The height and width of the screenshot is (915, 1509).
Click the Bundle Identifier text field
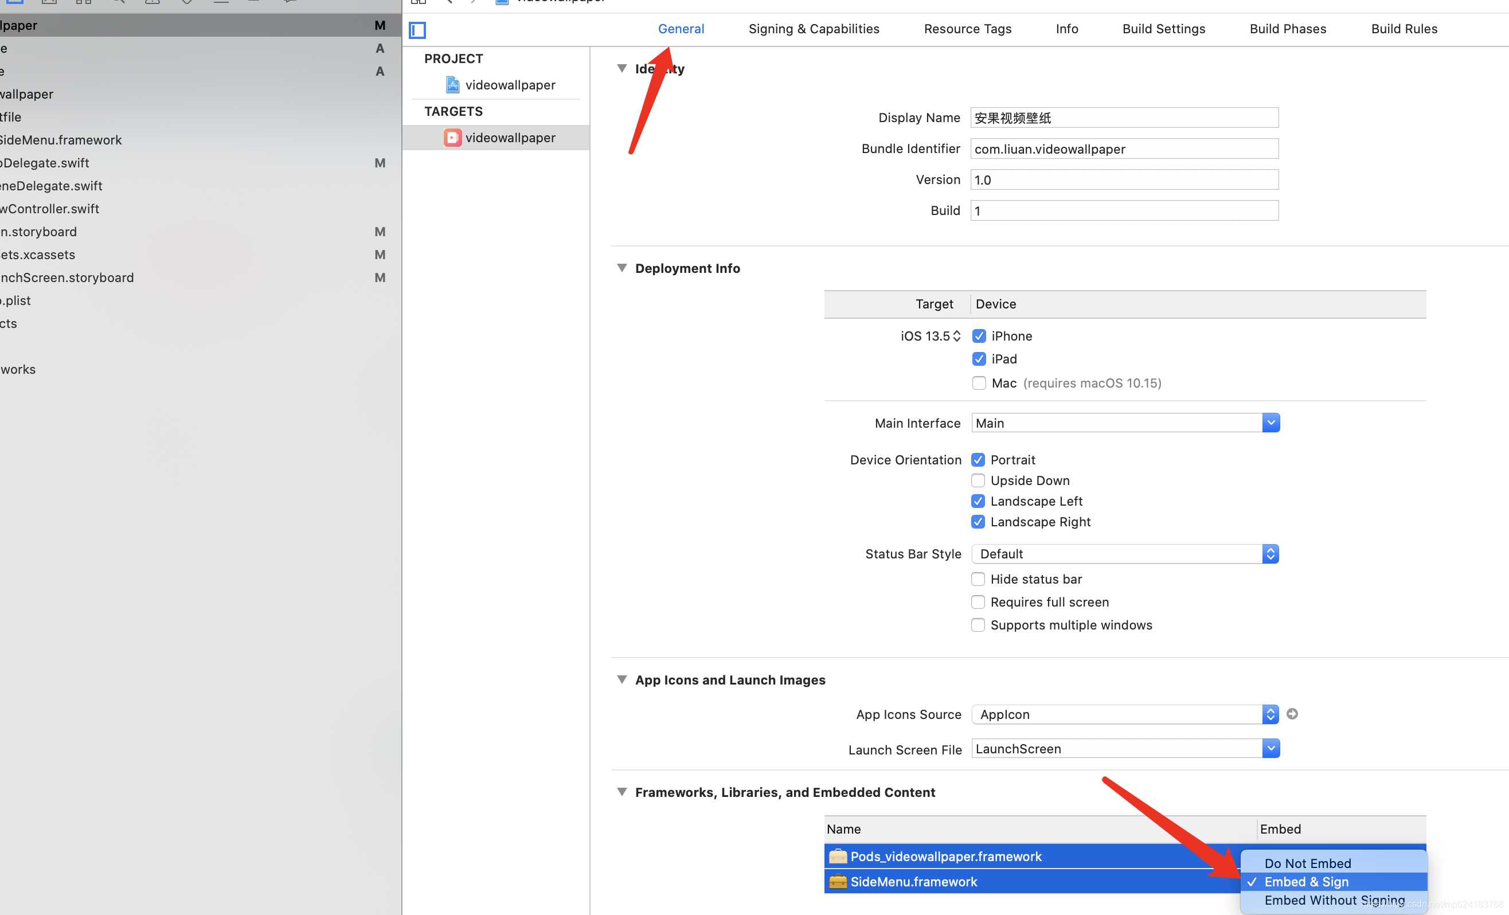click(x=1124, y=149)
